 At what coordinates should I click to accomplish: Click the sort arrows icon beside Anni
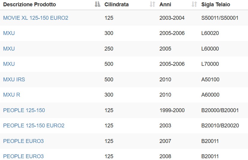(194, 4)
